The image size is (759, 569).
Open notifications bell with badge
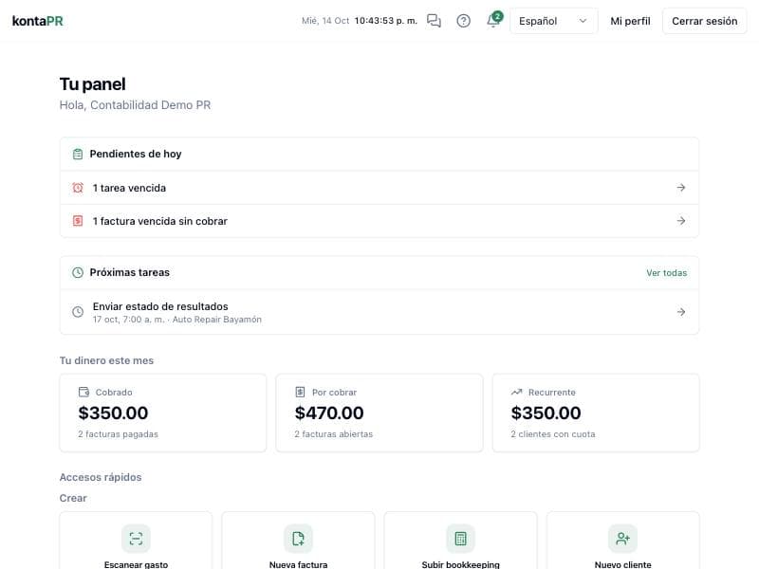[494, 20]
